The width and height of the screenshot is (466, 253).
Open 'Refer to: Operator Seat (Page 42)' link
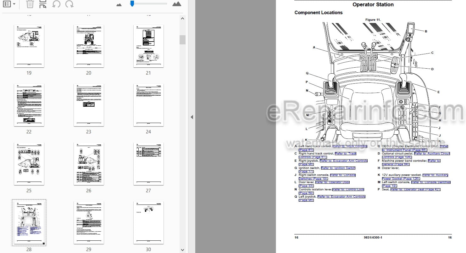[x=415, y=189]
